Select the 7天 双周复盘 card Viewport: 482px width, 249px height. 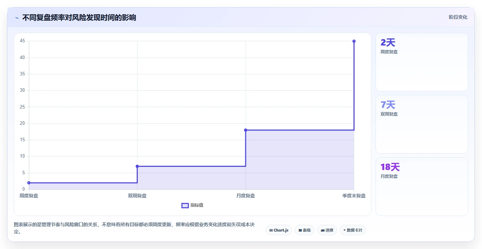coord(422,124)
